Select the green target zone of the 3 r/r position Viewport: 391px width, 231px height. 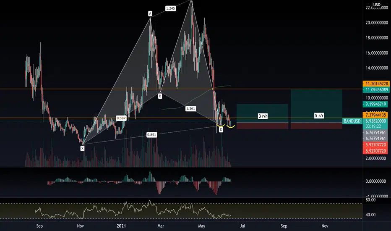262,113
